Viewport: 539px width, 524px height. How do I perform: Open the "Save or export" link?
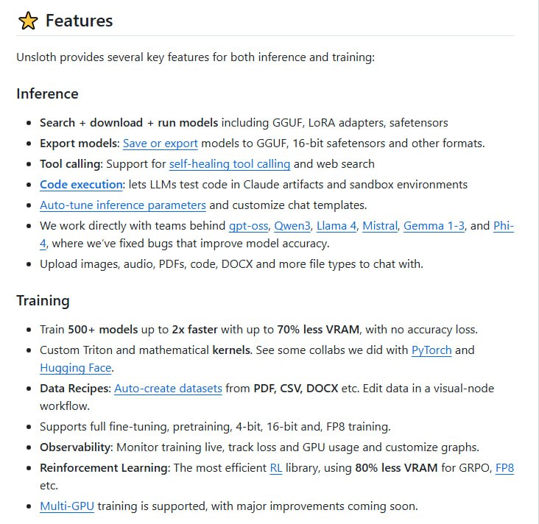coord(160,144)
